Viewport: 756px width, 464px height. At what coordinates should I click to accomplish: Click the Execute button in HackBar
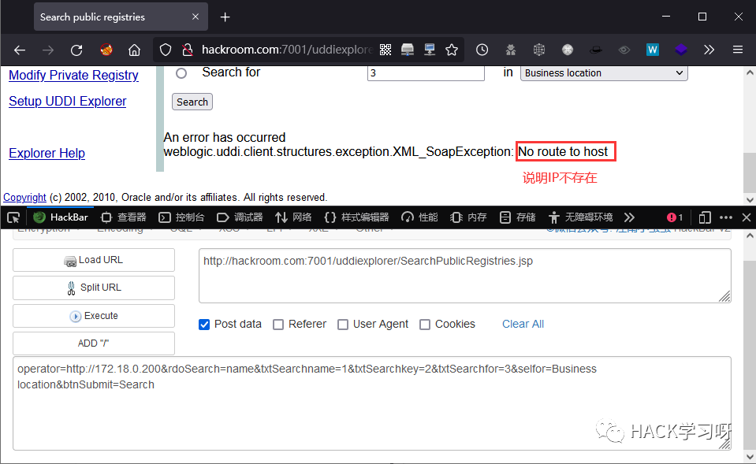point(94,316)
